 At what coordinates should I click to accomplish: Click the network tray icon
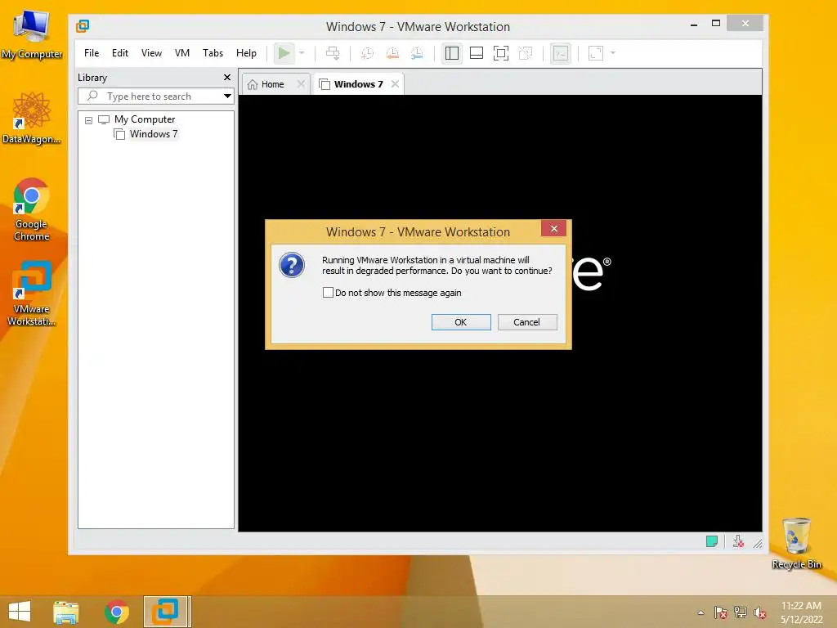[740, 612]
